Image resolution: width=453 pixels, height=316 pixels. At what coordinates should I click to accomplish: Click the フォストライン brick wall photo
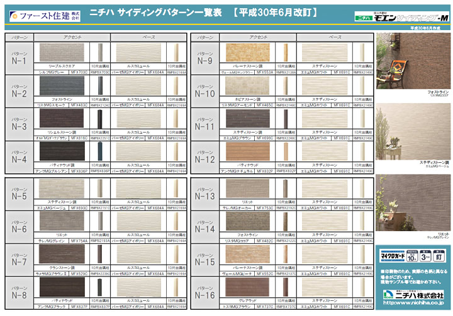click(x=413, y=61)
